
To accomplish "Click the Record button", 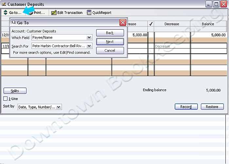I will tap(186, 107).
